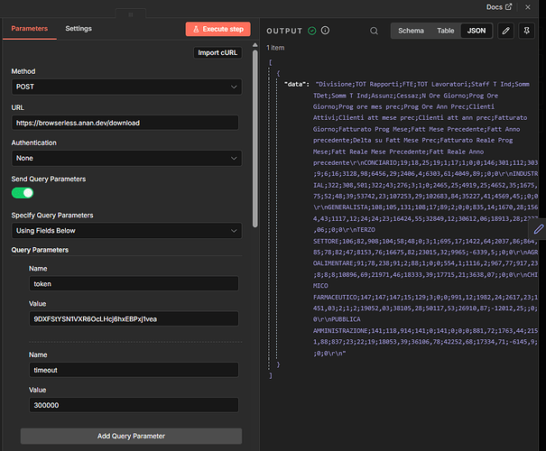Show the output in Table view
546x451 pixels.
446,31
